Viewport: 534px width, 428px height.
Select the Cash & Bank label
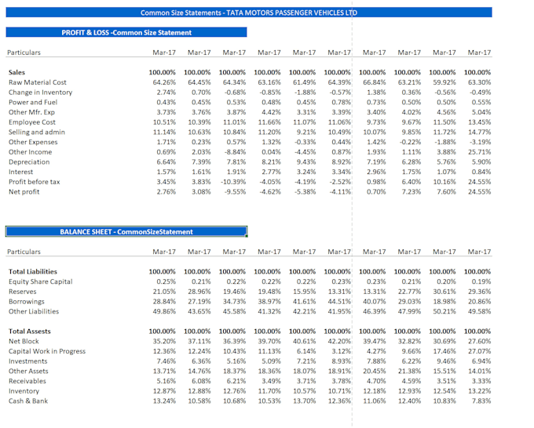point(28,401)
